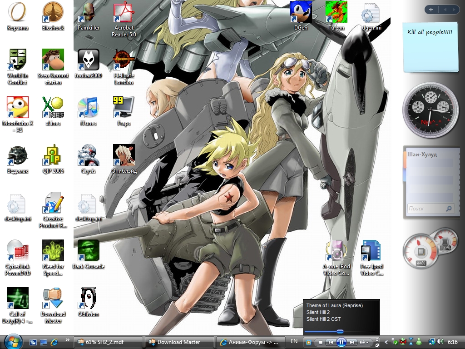The height and width of the screenshot is (349, 465).
Task: Open the DGen Sonic emulator shortcut
Action: click(x=301, y=16)
